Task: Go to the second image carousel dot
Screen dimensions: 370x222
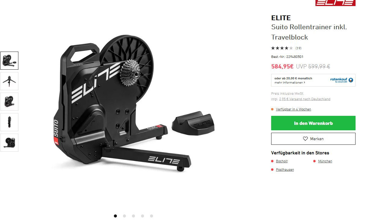Action: [124, 216]
